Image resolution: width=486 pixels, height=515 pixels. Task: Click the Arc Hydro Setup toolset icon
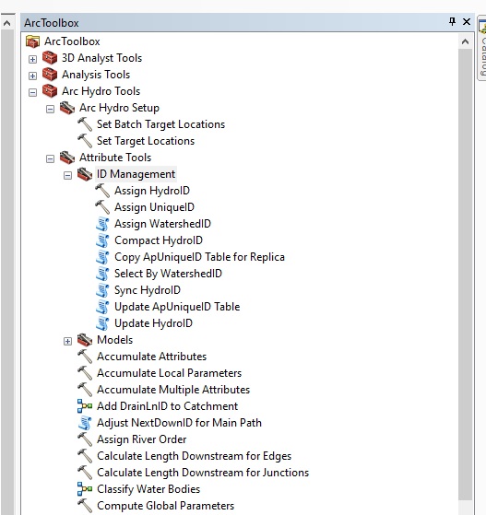click(x=67, y=108)
